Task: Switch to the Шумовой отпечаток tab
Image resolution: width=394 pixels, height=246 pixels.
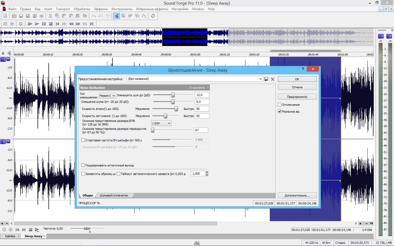Action: (x=114, y=195)
